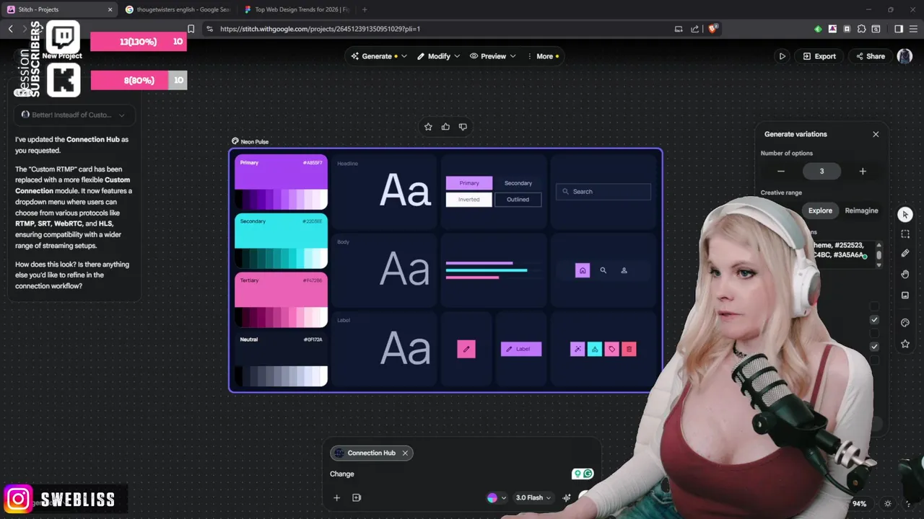Click the browser share page icon
924x519 pixels.
(694, 29)
